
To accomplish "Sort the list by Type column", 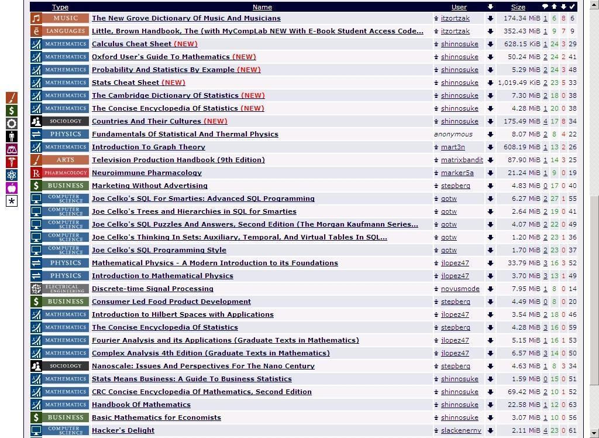I will pyautogui.click(x=60, y=7).
